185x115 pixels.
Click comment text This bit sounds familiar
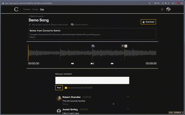click(x=74, y=101)
